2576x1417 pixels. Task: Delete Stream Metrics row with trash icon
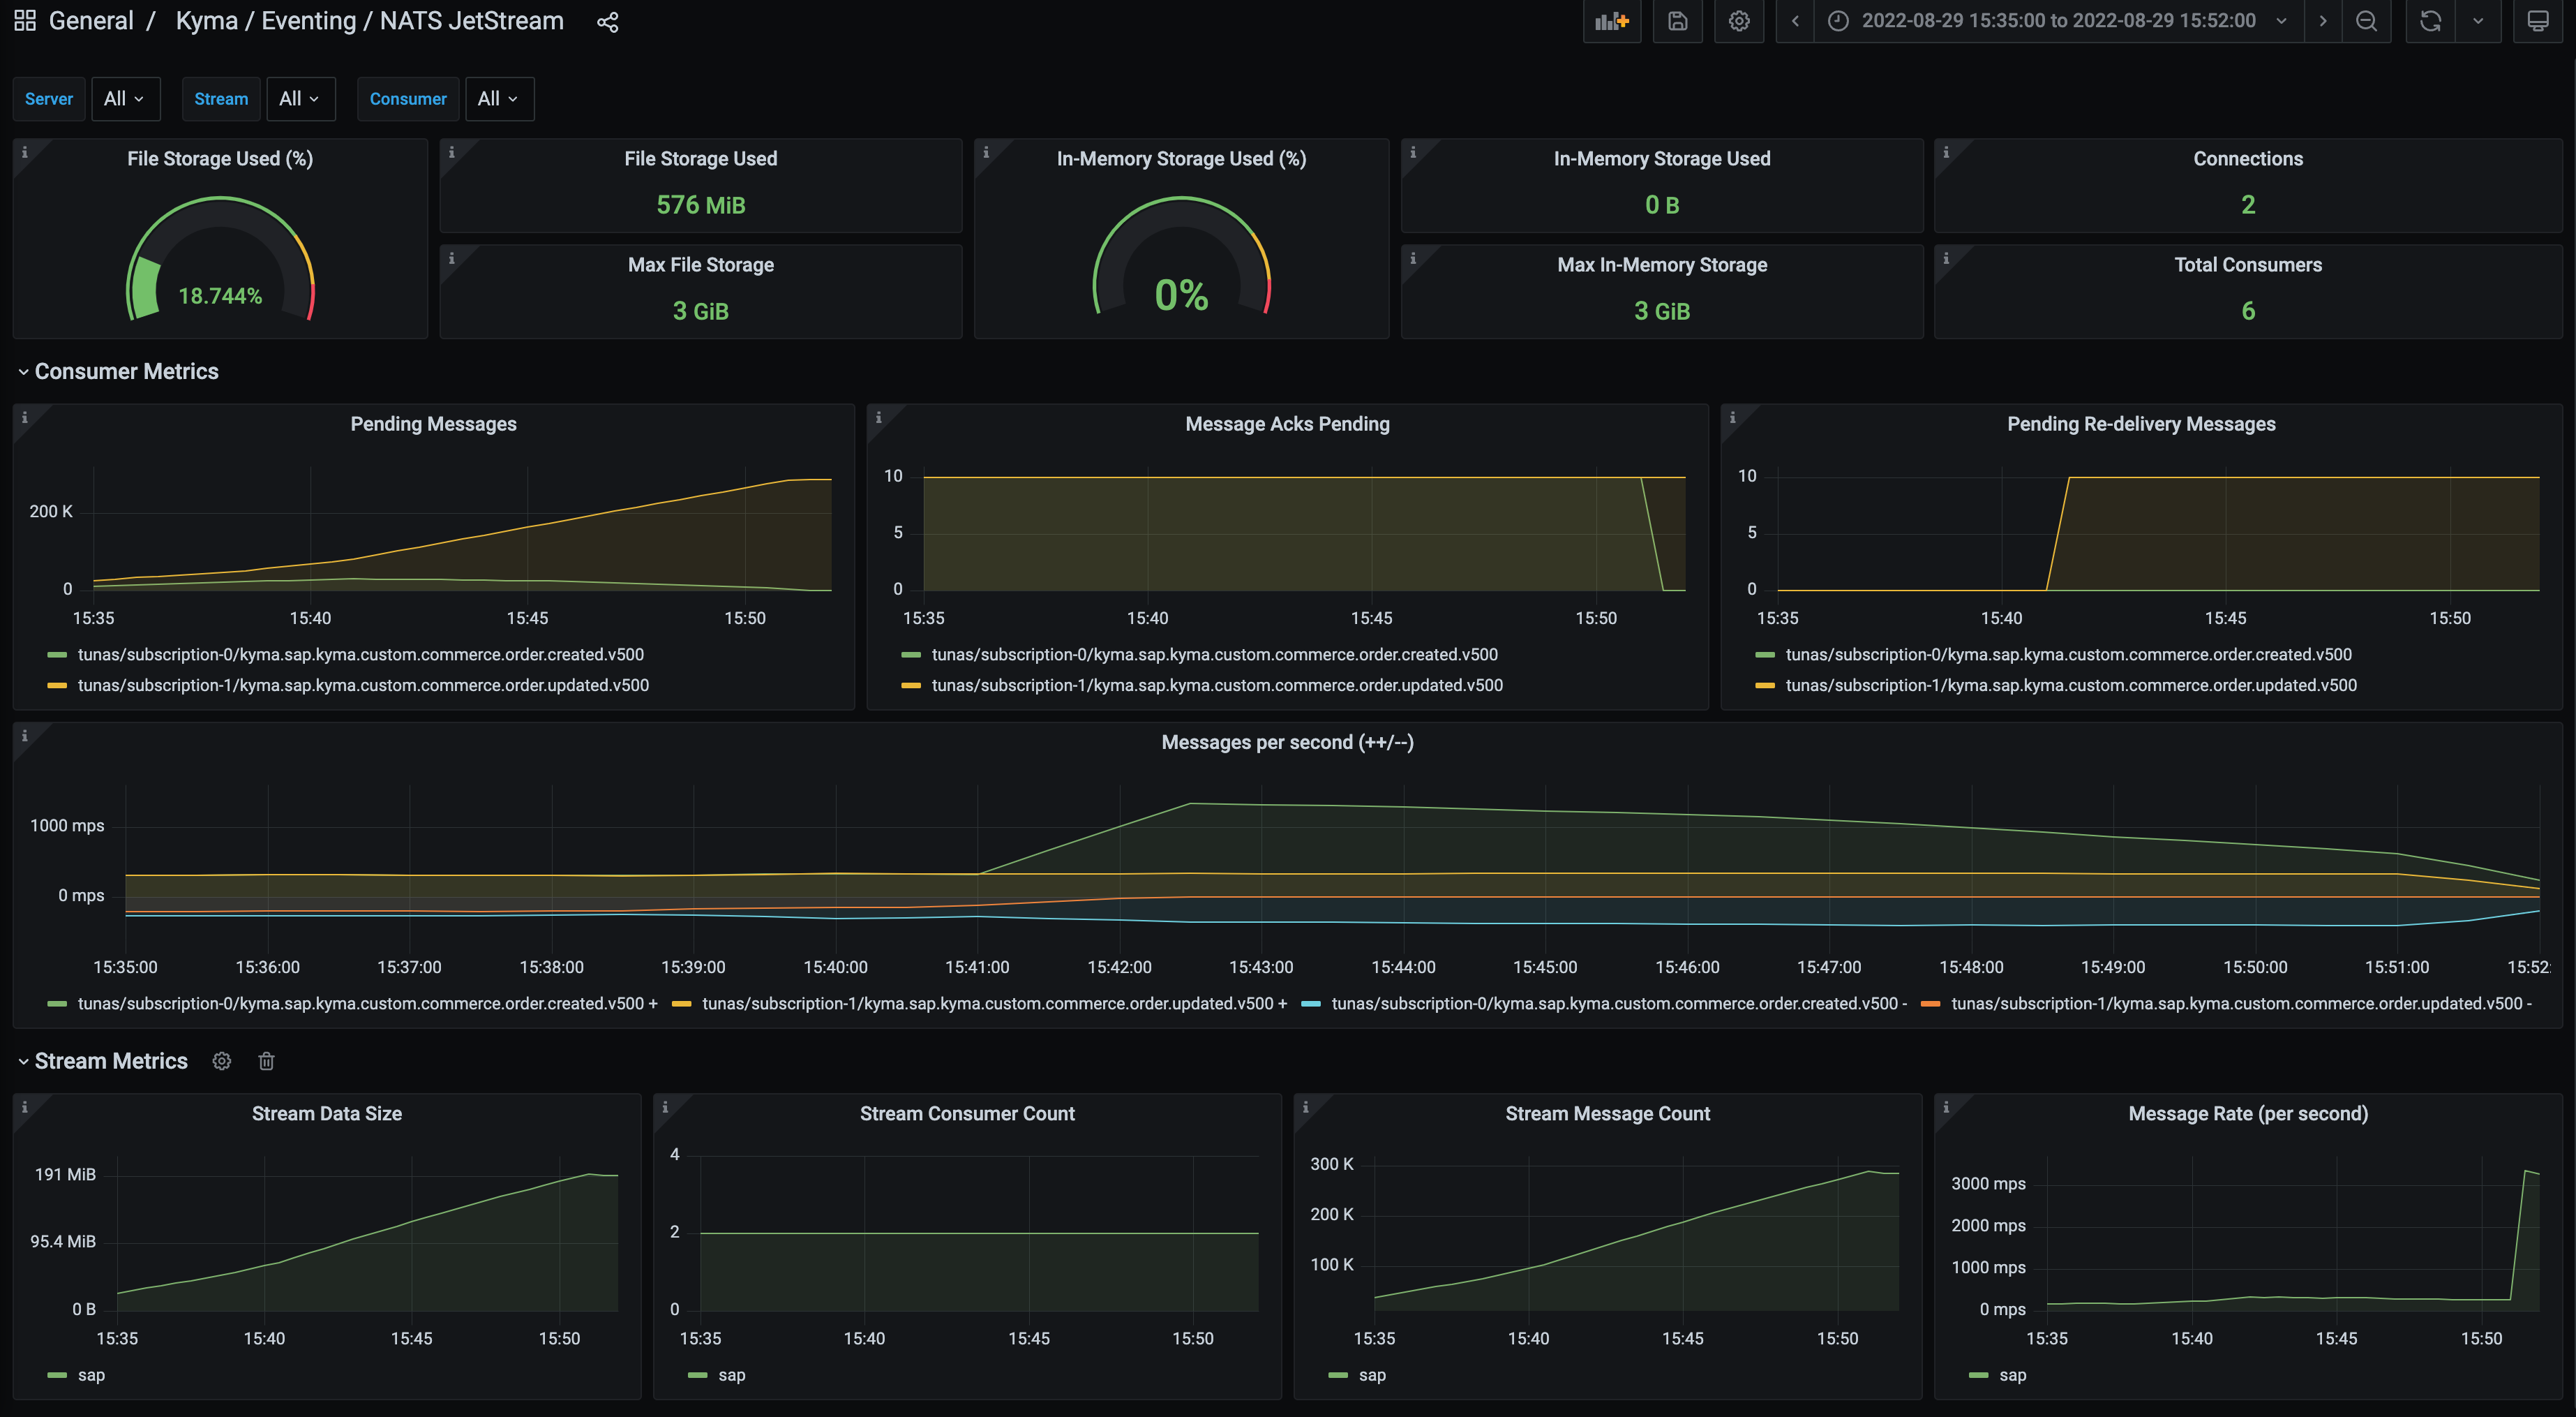point(266,1061)
